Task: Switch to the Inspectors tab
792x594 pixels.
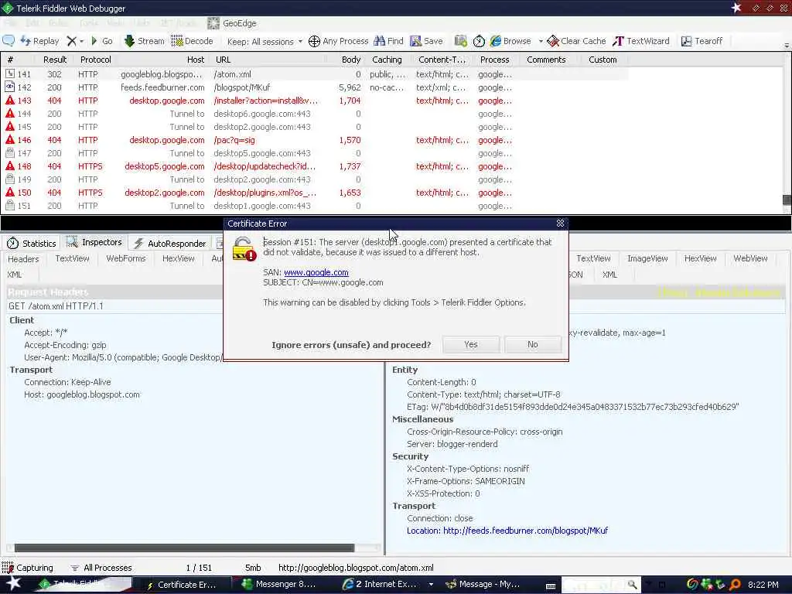Action: 94,242
